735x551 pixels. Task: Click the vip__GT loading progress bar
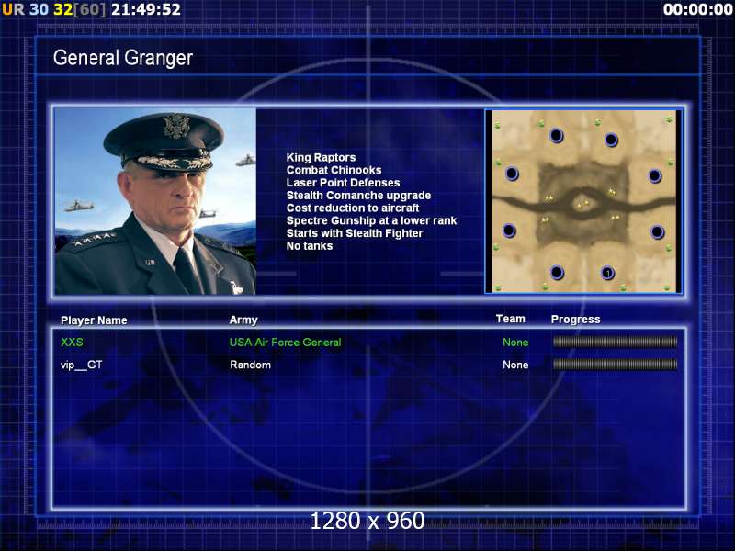(615, 364)
